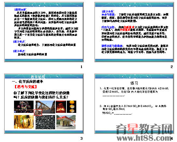Open slide 3 about chemical reaction rate
This screenshot has height=142, width=177.
click(44, 104)
